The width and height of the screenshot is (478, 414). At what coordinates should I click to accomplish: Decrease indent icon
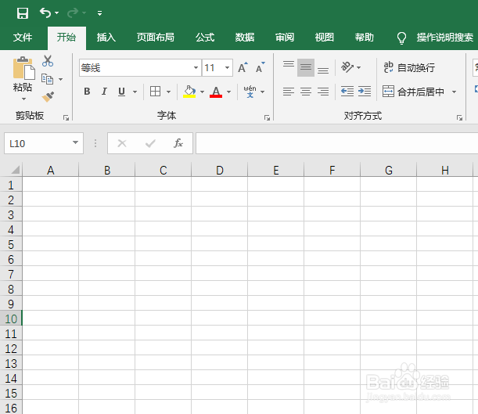[347, 92]
